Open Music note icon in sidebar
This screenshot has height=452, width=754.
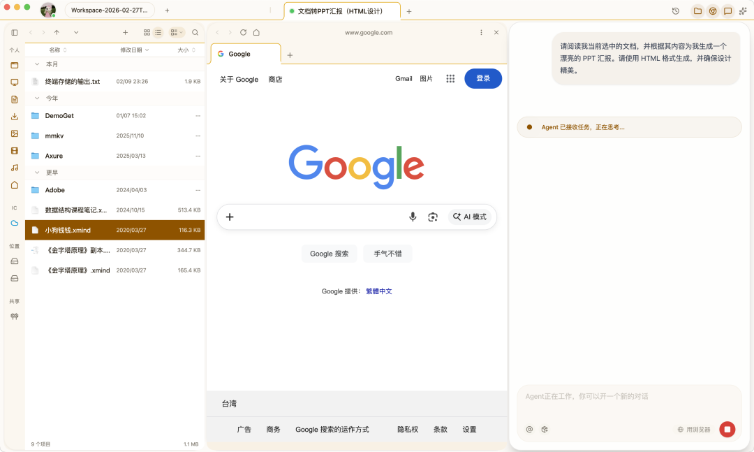coord(15,168)
